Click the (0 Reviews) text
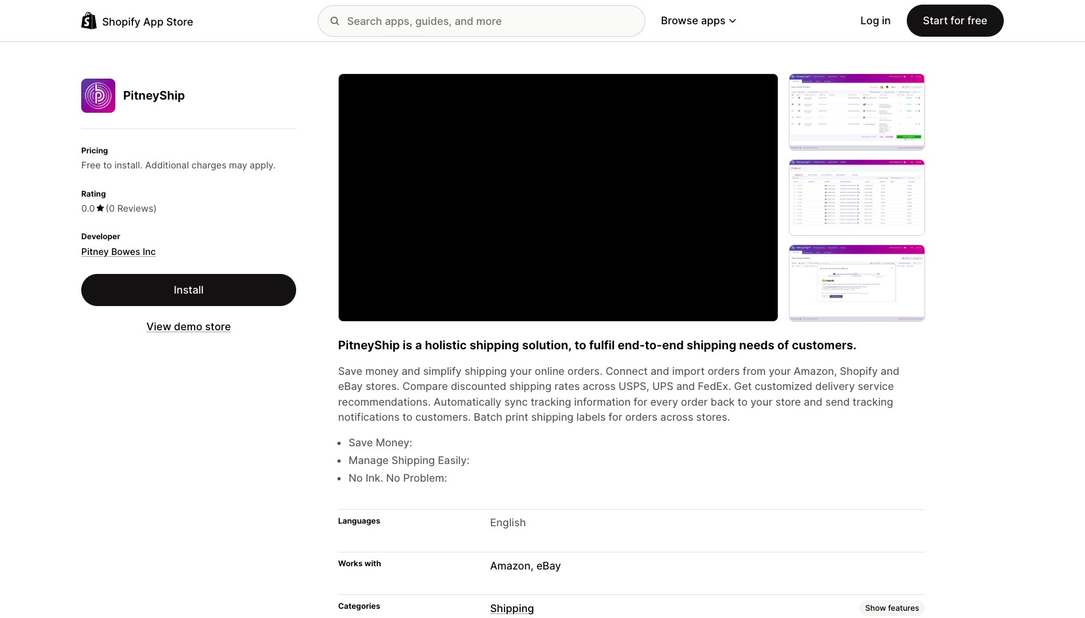1085x618 pixels. point(131,208)
